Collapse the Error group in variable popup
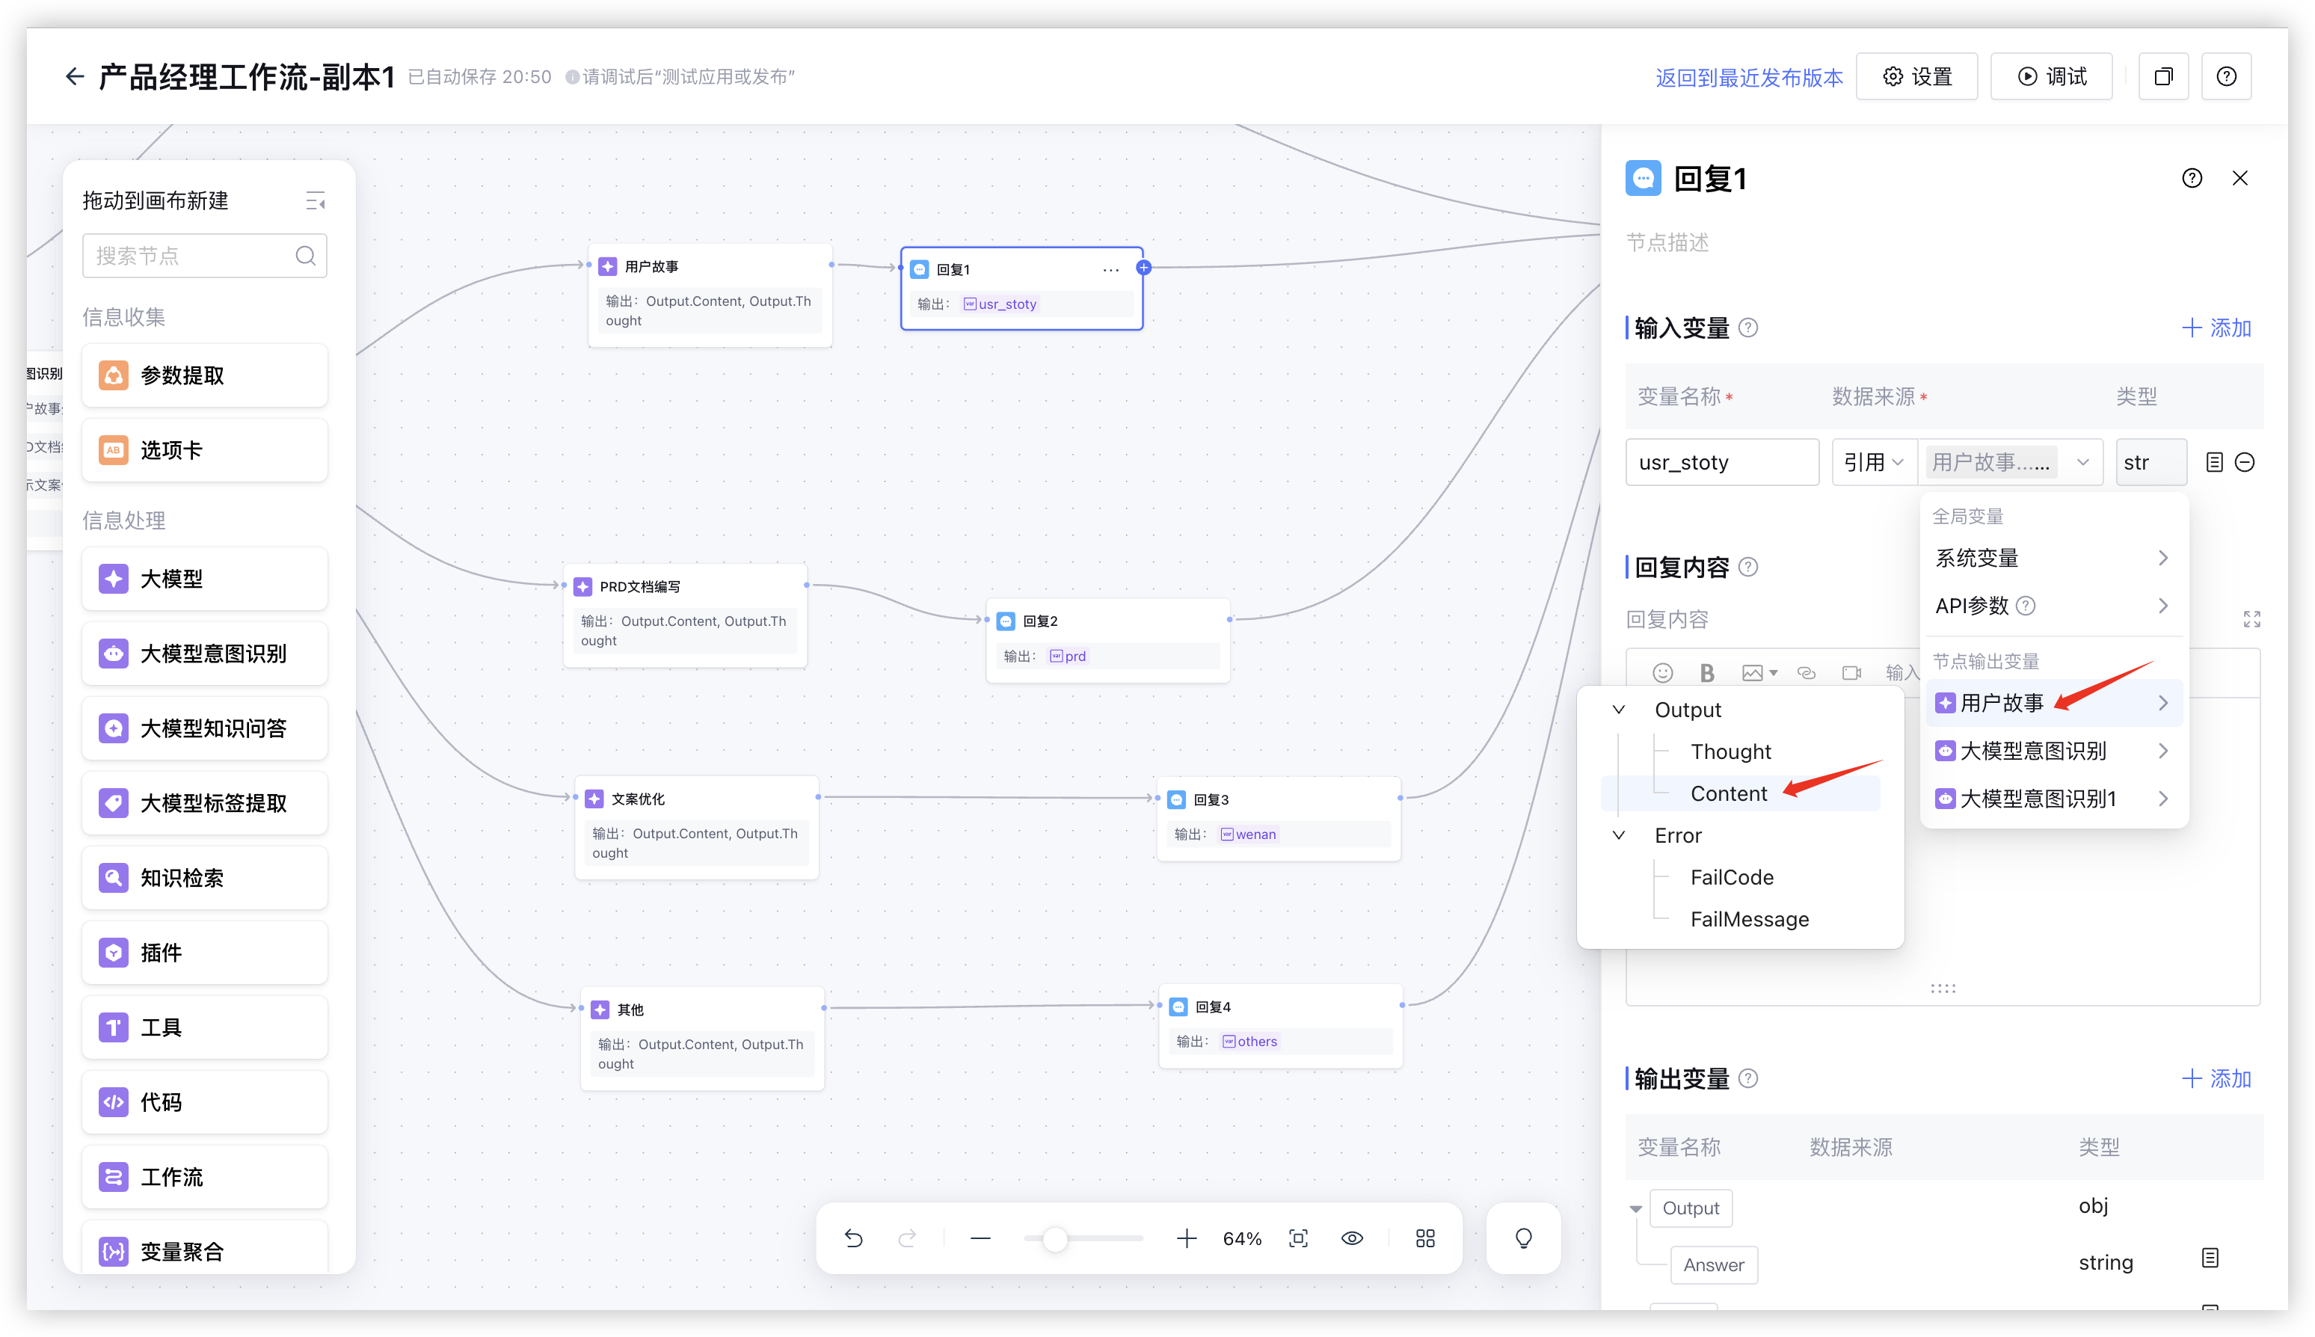2315x1337 pixels. point(1619,835)
